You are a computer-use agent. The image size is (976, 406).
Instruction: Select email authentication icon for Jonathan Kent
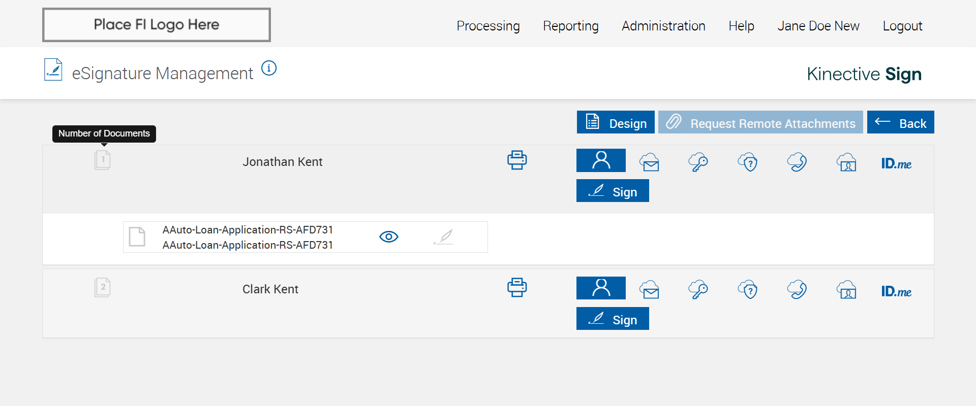(x=650, y=162)
